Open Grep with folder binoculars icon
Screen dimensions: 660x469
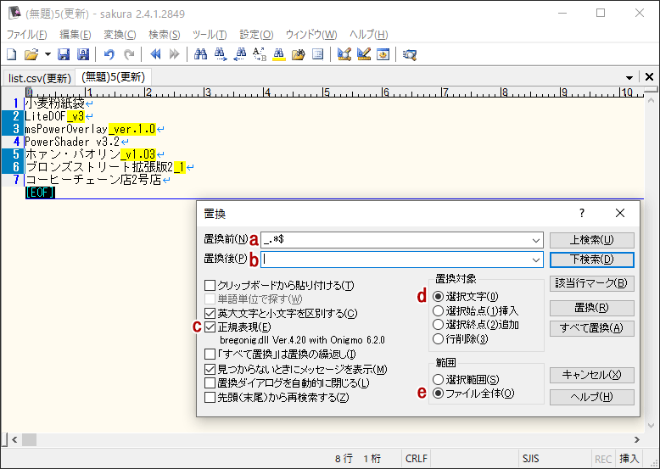(298, 54)
